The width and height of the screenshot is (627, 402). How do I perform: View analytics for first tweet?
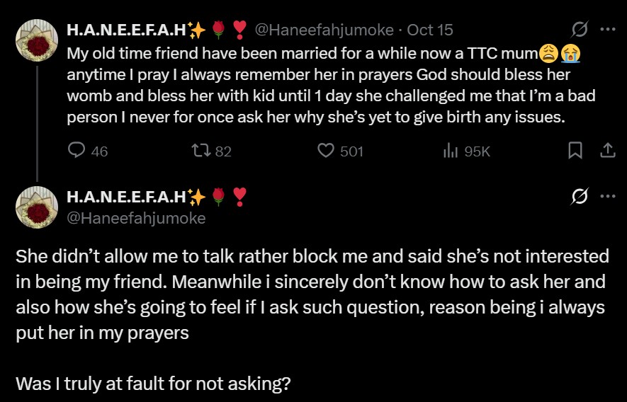pos(450,150)
